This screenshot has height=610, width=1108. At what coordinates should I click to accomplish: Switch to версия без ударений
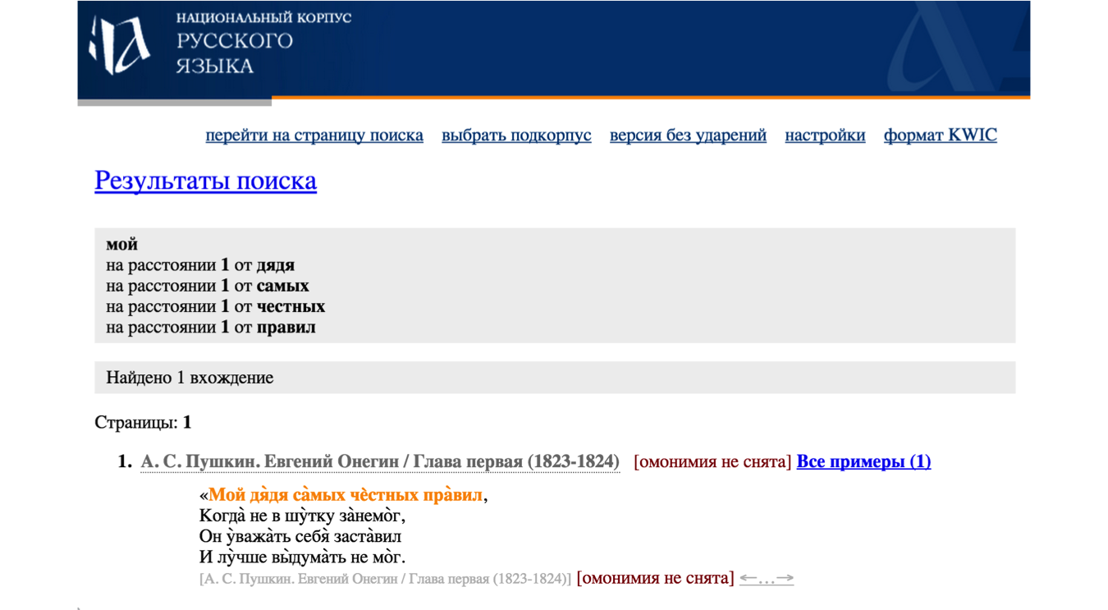coord(688,135)
